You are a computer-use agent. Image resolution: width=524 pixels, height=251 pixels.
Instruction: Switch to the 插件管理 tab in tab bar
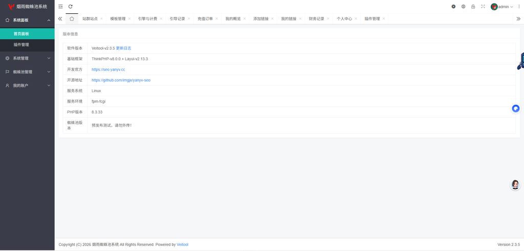(x=373, y=19)
